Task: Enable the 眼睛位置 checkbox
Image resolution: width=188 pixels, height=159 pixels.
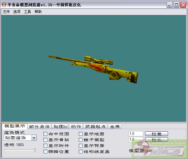Action: (46, 152)
